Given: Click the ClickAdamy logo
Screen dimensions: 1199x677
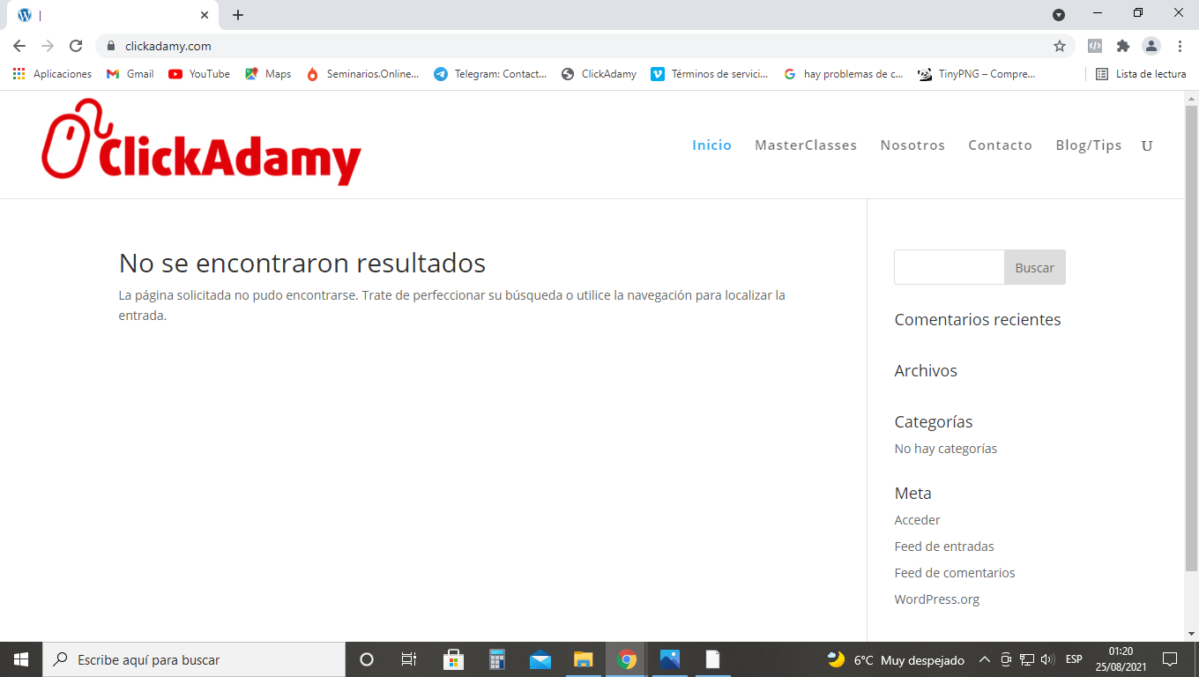Looking at the screenshot, I should click(x=201, y=142).
